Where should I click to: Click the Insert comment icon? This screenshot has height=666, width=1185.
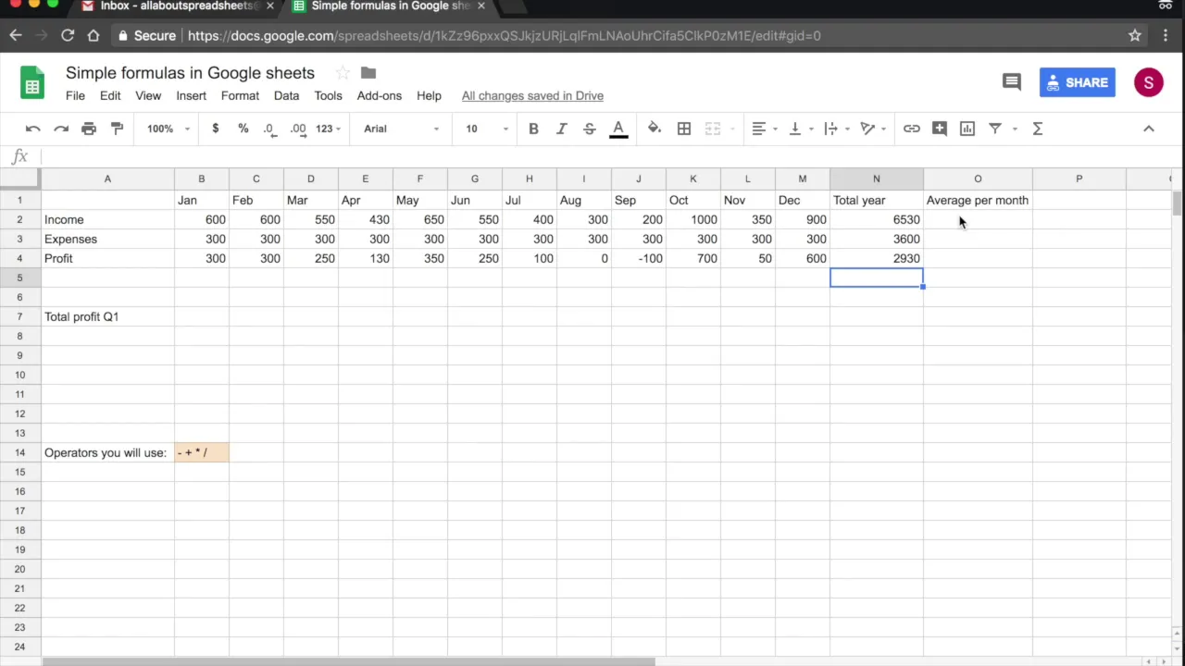click(940, 129)
